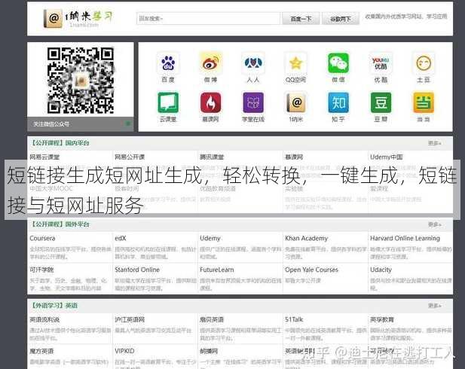Open the QQ空间 star icon
The image size is (465, 369).
point(295,63)
